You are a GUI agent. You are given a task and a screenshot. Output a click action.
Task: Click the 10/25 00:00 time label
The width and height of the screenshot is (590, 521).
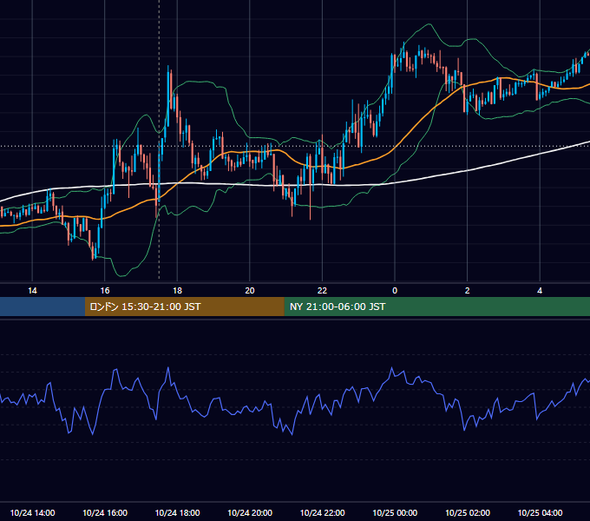click(x=395, y=512)
